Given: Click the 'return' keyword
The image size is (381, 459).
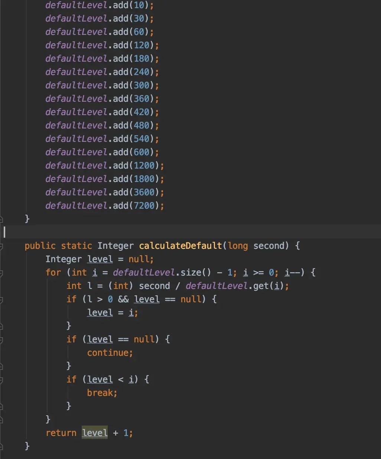Looking at the screenshot, I should click(x=61, y=433).
